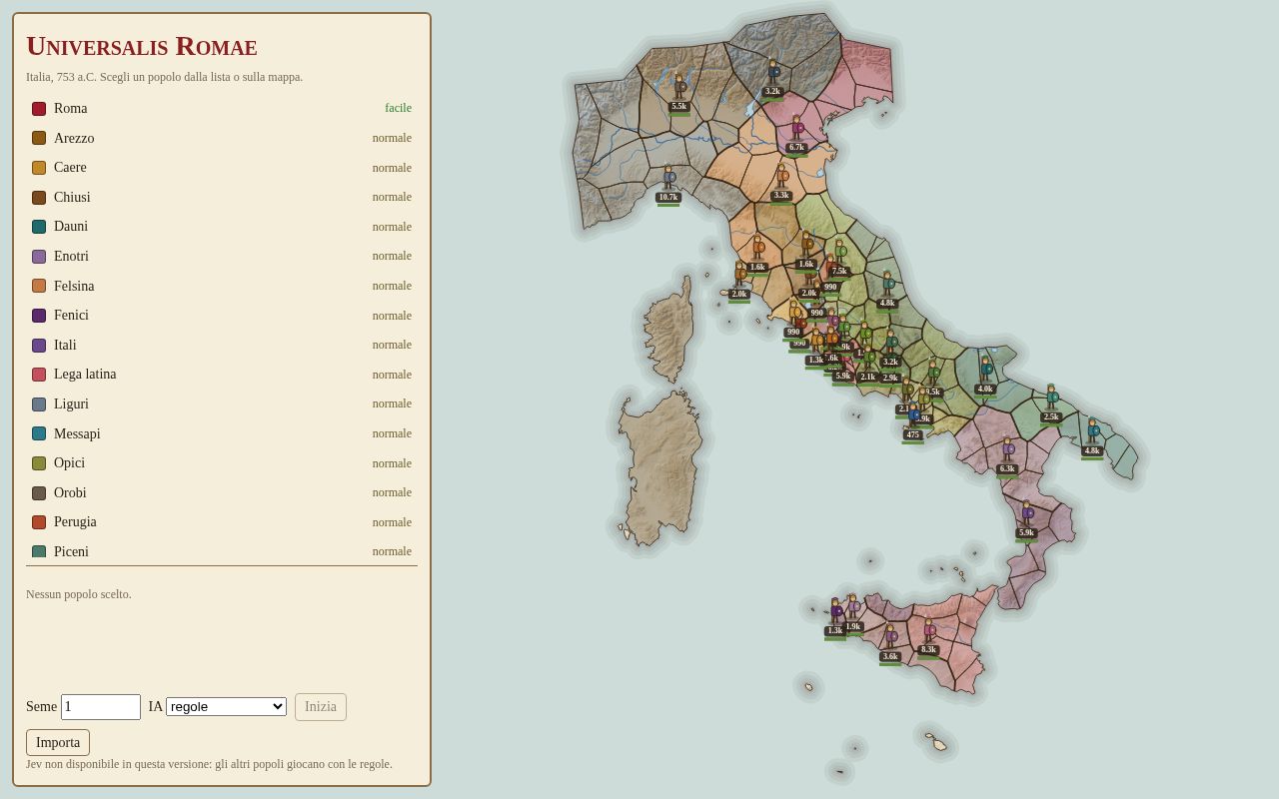
Task: Select Itali in the list
Action: coord(222,345)
